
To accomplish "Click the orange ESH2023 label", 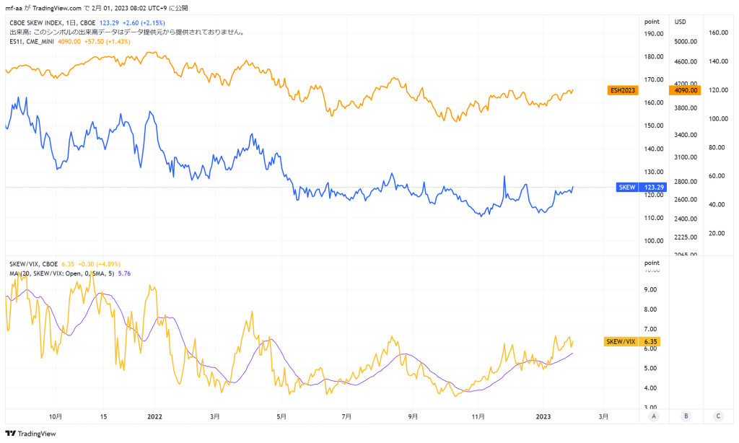I will (x=623, y=90).
